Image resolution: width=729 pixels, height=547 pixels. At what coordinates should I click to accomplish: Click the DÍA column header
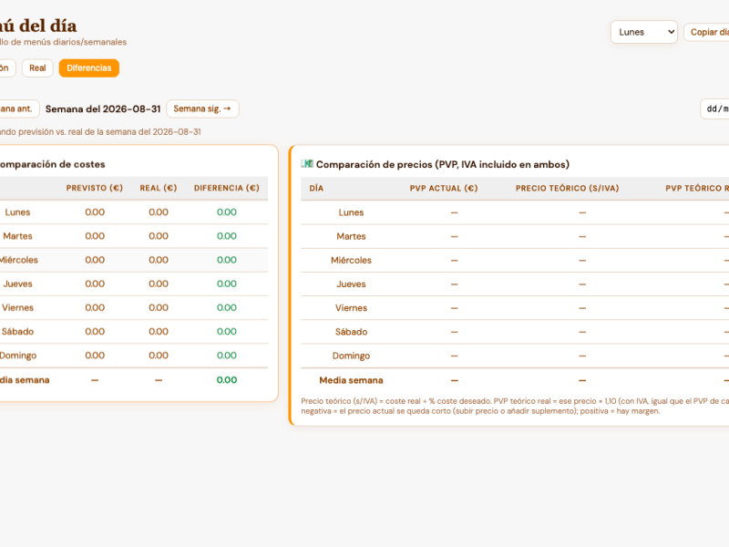click(316, 189)
